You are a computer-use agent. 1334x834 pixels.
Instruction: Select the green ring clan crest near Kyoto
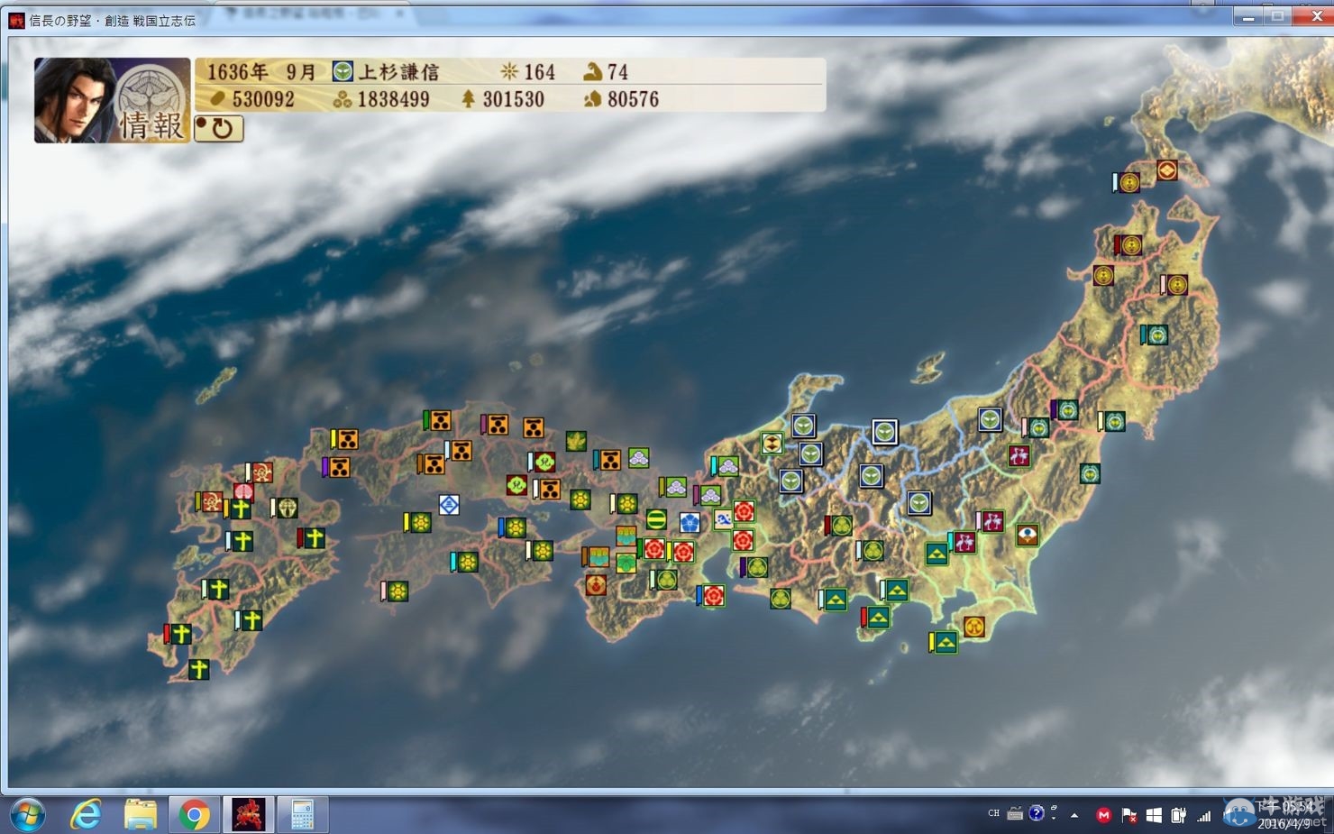[656, 519]
